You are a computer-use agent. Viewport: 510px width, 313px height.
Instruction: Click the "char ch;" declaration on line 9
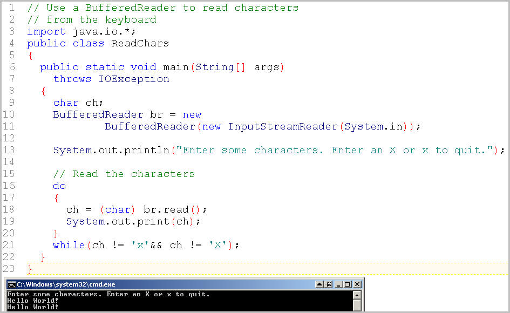pos(78,103)
